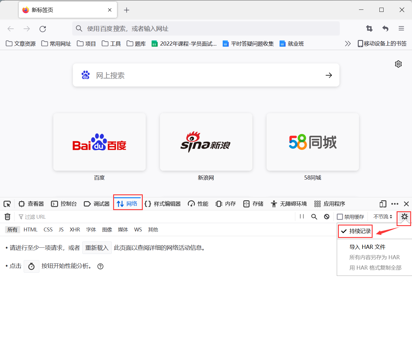Image resolution: width=412 pixels, height=344 pixels.
Task: Switch to the XHR filter tab
Action: 75,229
